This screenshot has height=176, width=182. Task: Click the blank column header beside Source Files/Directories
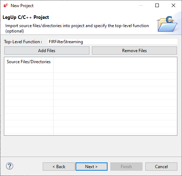click(x=115, y=62)
